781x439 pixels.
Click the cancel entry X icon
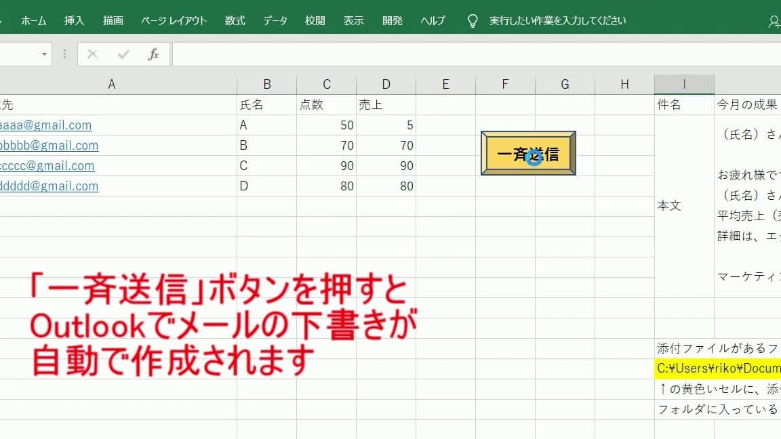point(93,55)
